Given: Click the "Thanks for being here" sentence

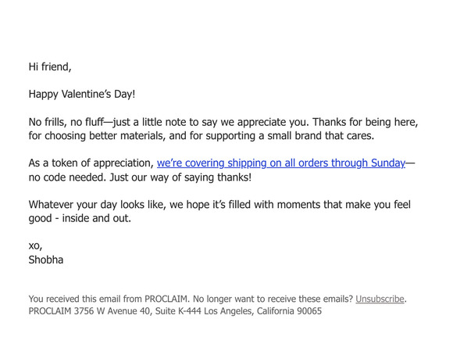Looking at the screenshot, I should (366, 122).
